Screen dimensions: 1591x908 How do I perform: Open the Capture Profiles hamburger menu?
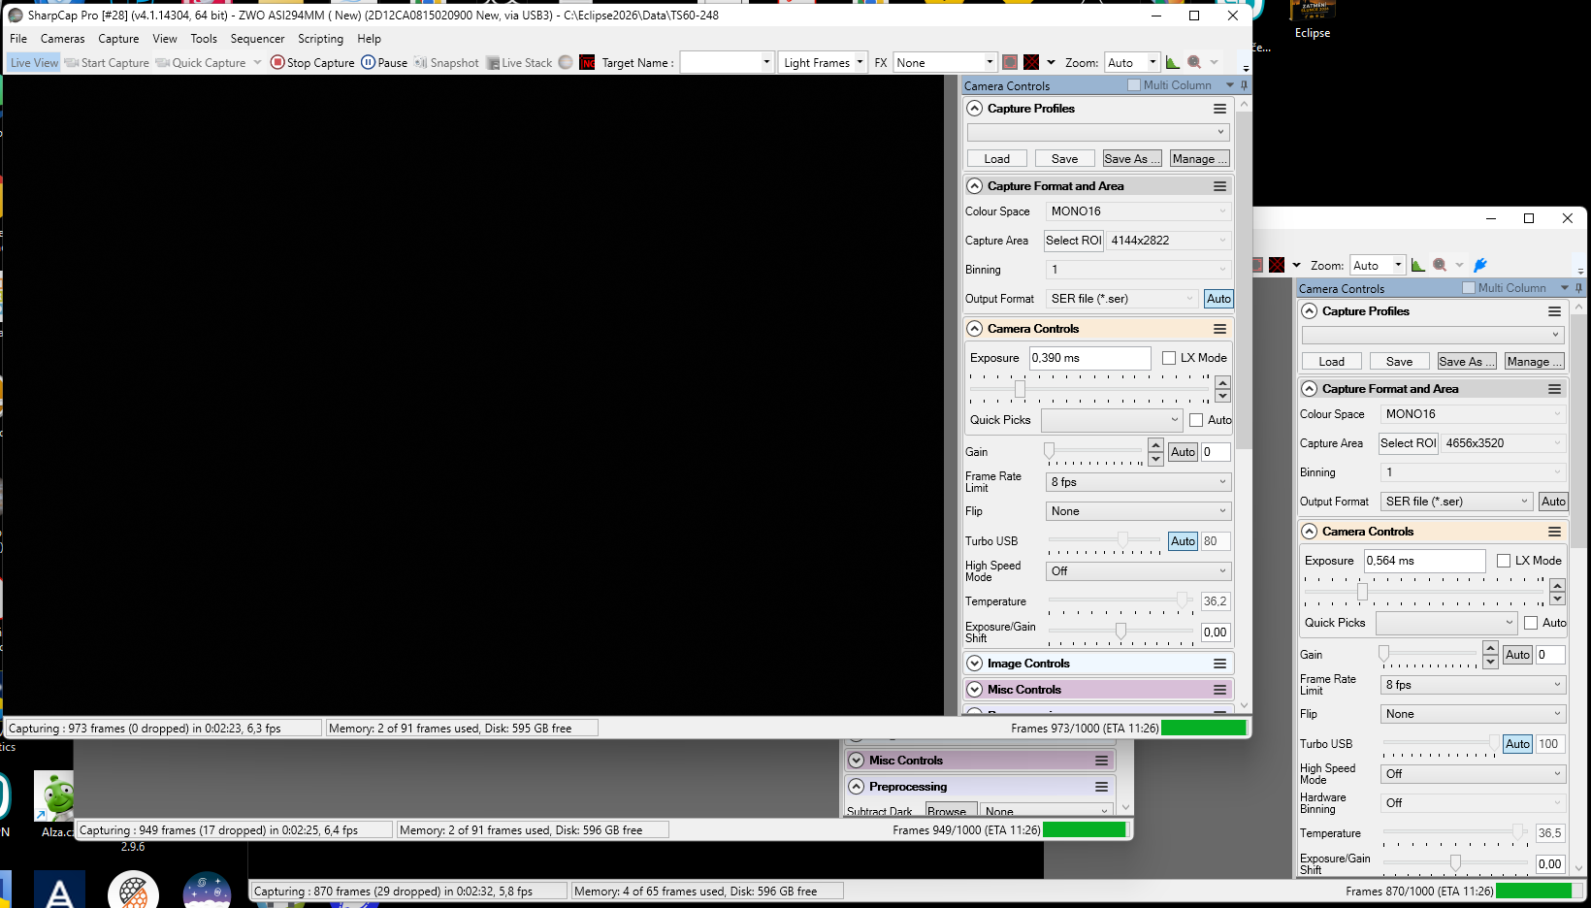point(1219,109)
